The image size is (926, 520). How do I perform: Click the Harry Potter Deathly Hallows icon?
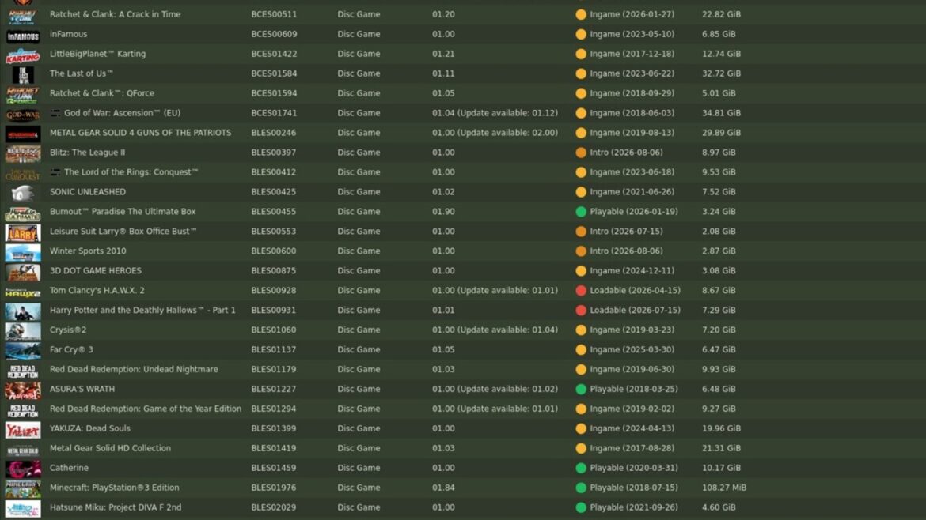coord(23,312)
